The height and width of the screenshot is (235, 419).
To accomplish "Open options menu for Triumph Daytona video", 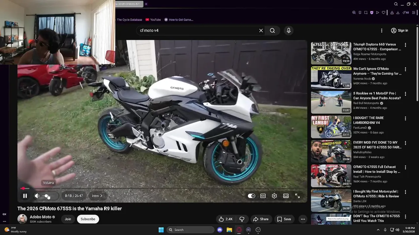I will coord(405,45).
